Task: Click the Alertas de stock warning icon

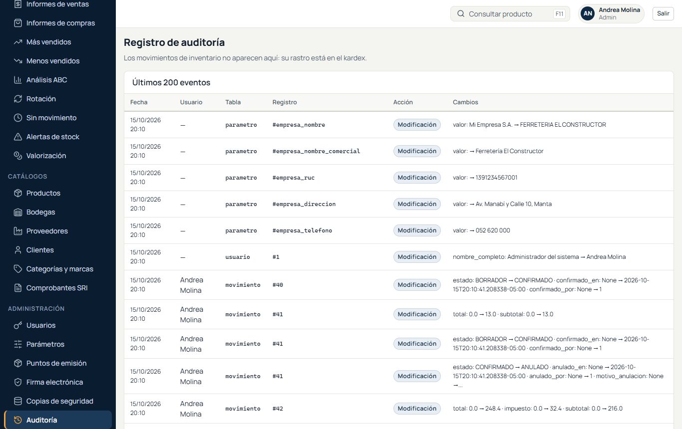Action: point(18,137)
